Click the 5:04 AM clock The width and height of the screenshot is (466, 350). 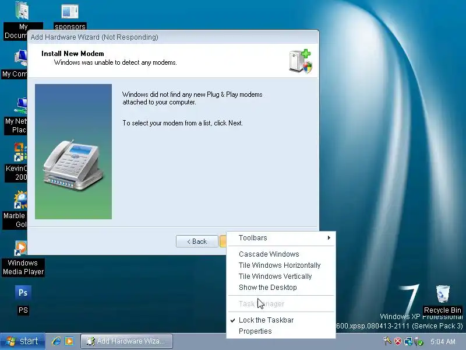443,341
